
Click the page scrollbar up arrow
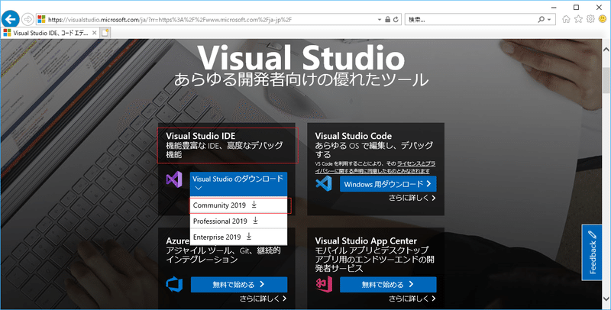tap(606, 50)
